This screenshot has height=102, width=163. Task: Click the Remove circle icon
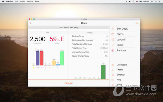click(x=113, y=51)
